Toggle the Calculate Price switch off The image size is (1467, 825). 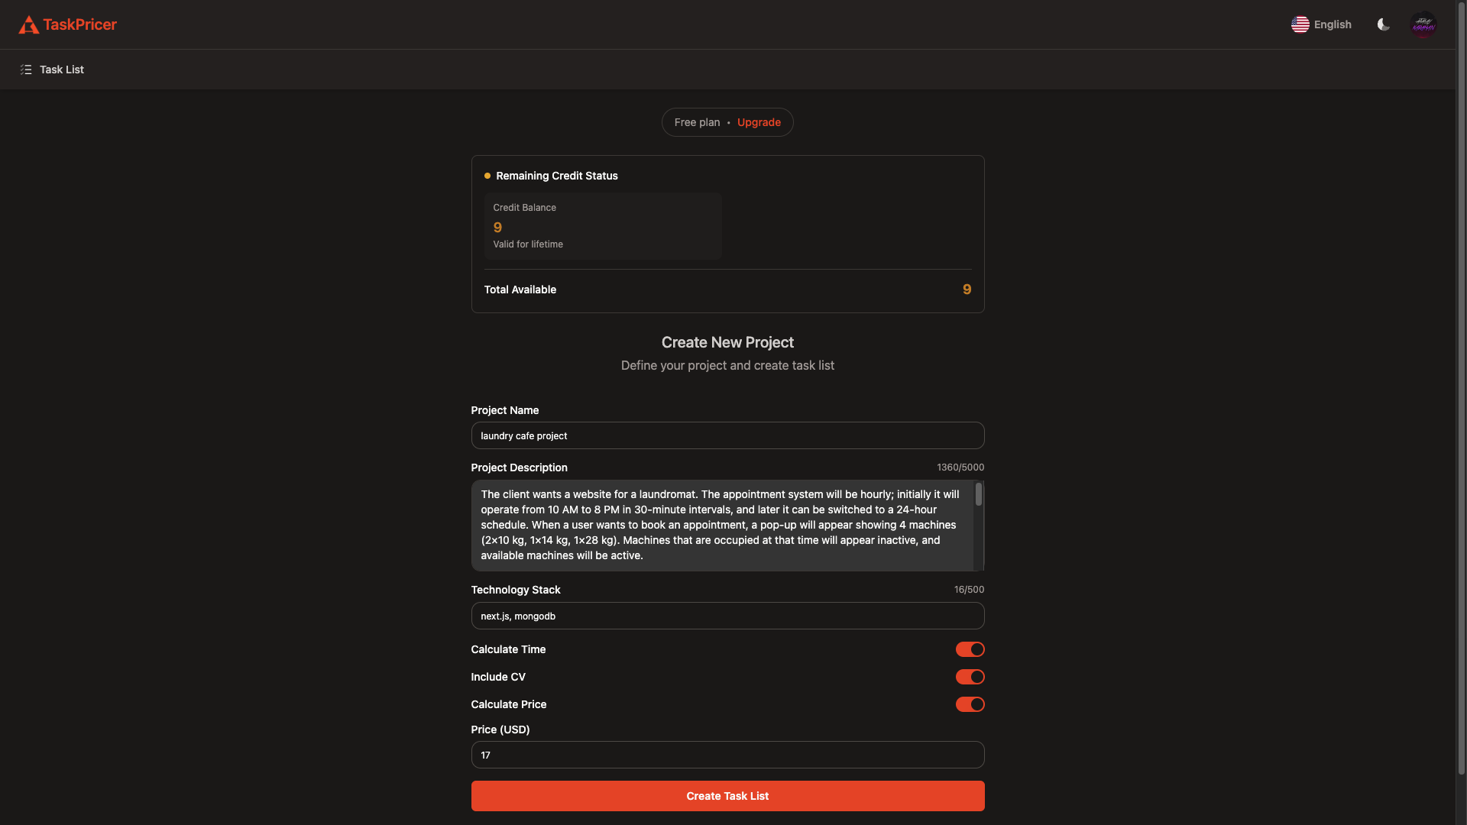(x=969, y=704)
